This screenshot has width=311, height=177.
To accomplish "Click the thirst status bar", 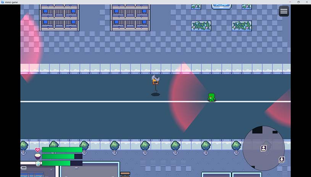I will 62,163.
